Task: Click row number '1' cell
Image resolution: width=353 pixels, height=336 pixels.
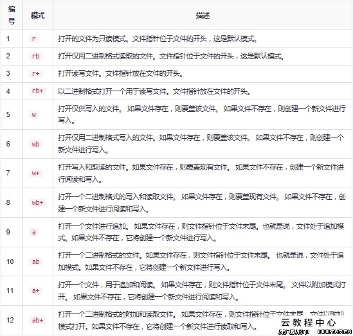Action: [x=12, y=39]
